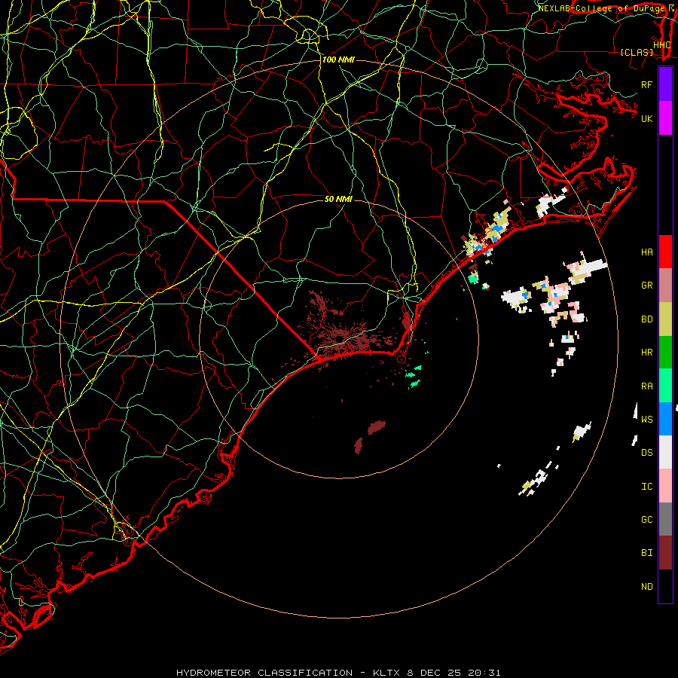
Task: Click the RF purple legend swatch
Action: (x=665, y=84)
